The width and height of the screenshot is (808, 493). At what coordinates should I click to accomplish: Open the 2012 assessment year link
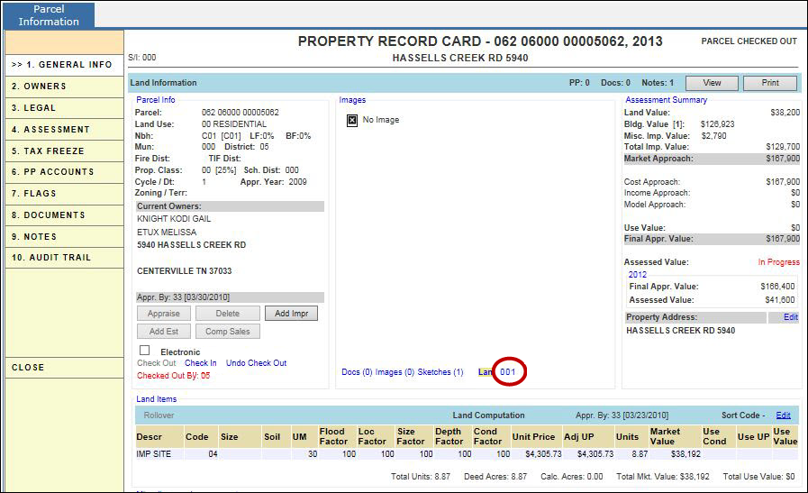coord(637,275)
